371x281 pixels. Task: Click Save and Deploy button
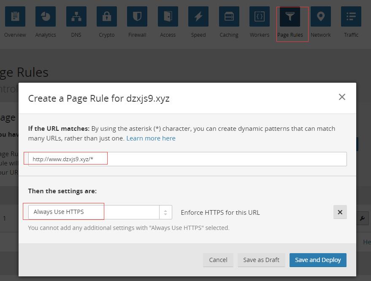[x=318, y=260]
